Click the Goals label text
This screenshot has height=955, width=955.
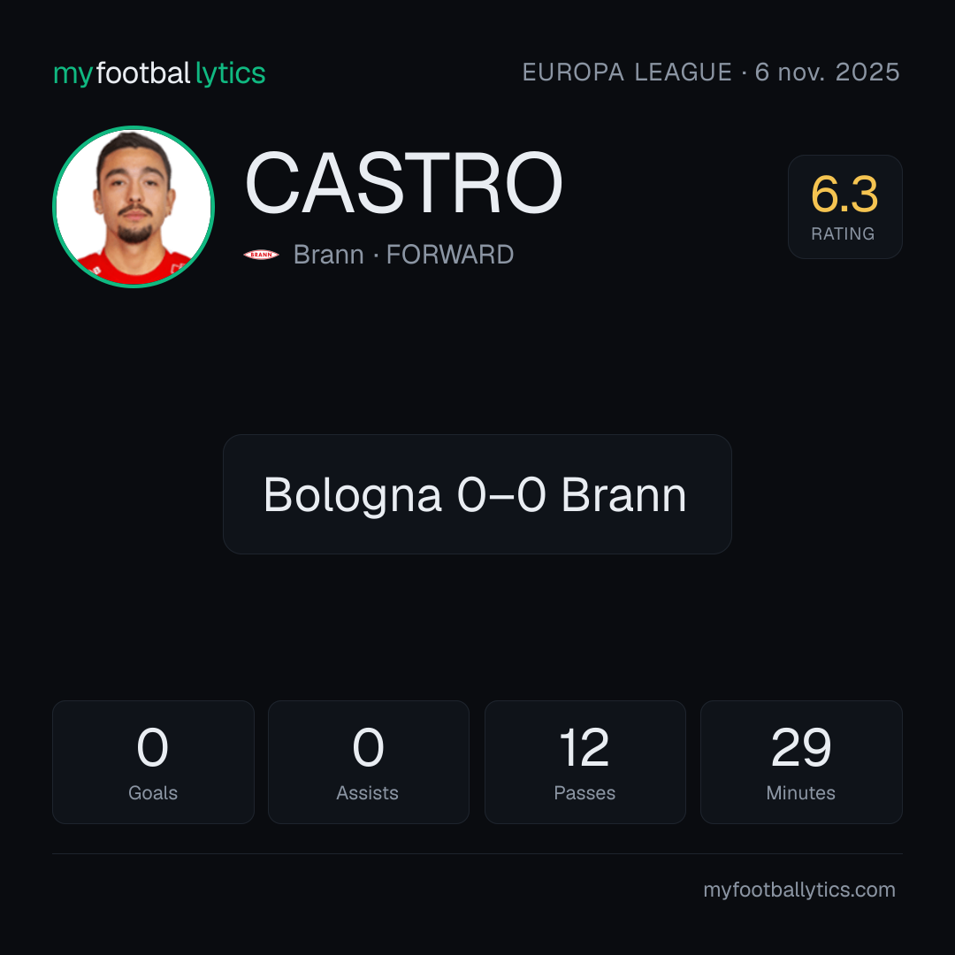coord(153,793)
